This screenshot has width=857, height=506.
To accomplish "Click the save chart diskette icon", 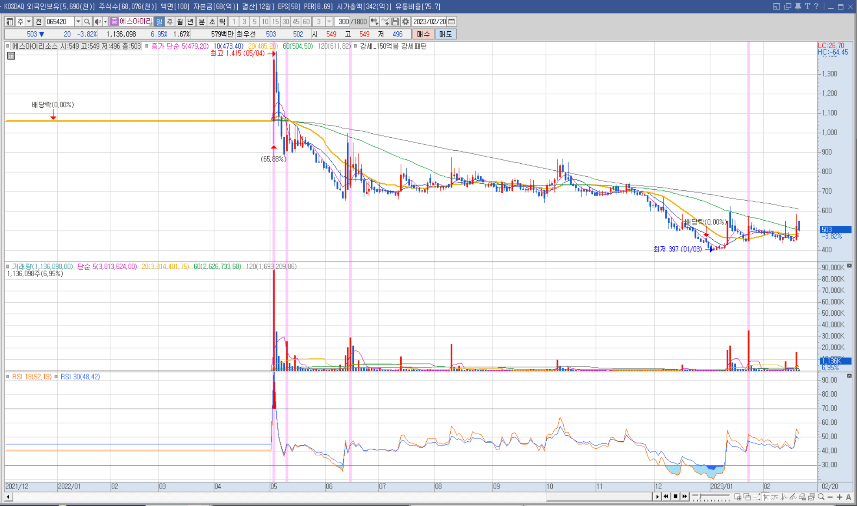I will [395, 22].
